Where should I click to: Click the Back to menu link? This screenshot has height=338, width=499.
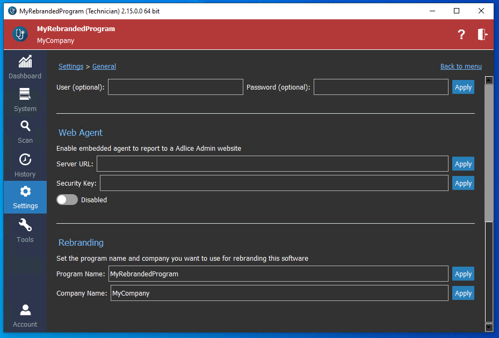click(x=461, y=67)
